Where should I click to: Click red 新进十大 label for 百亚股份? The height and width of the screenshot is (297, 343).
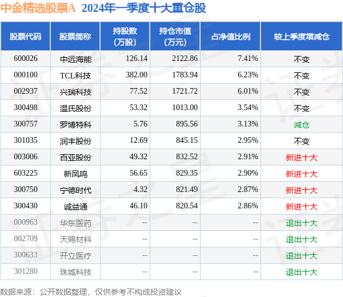301,158
